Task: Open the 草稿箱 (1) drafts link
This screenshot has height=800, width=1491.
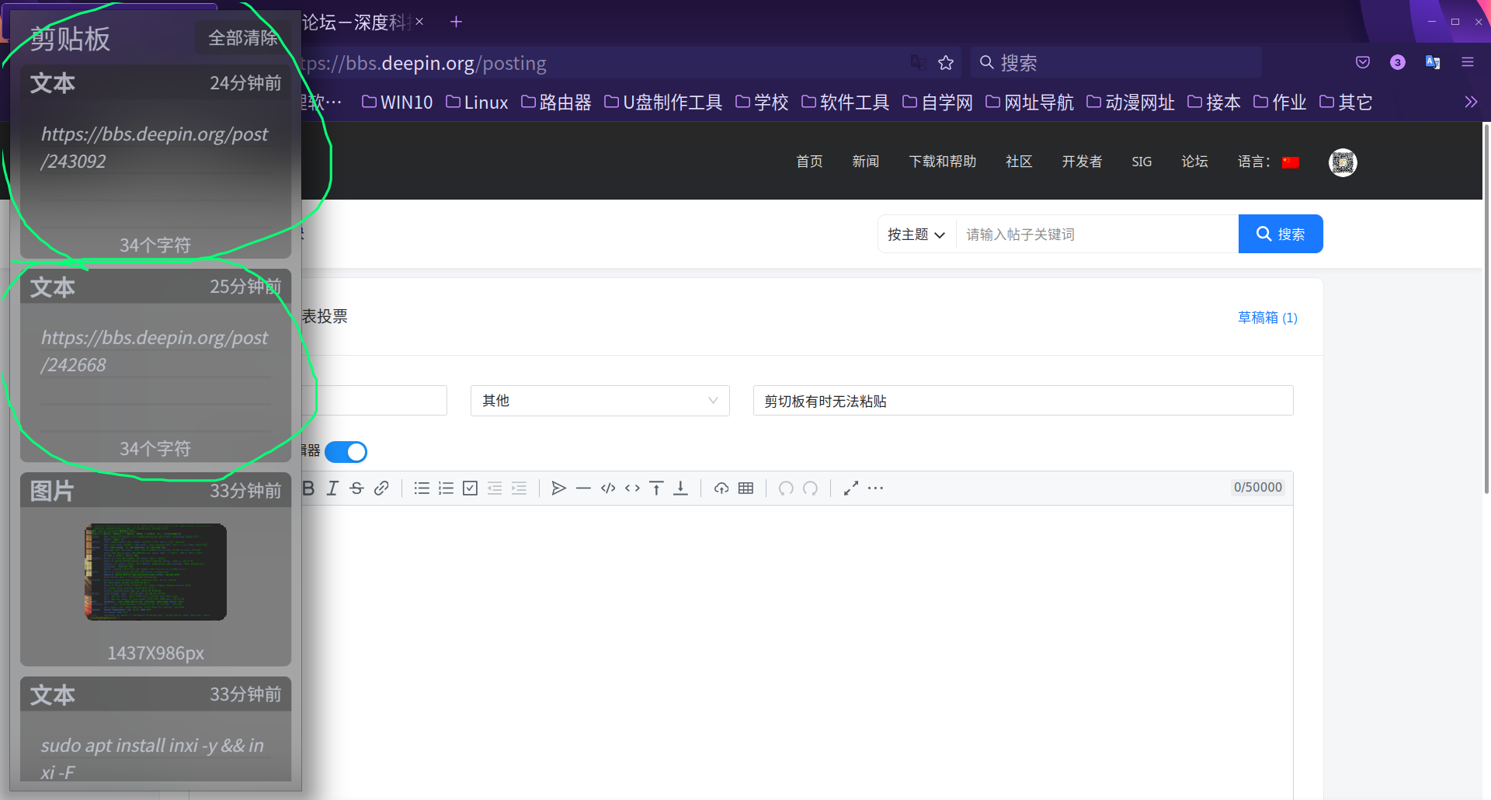Action: tap(1267, 317)
